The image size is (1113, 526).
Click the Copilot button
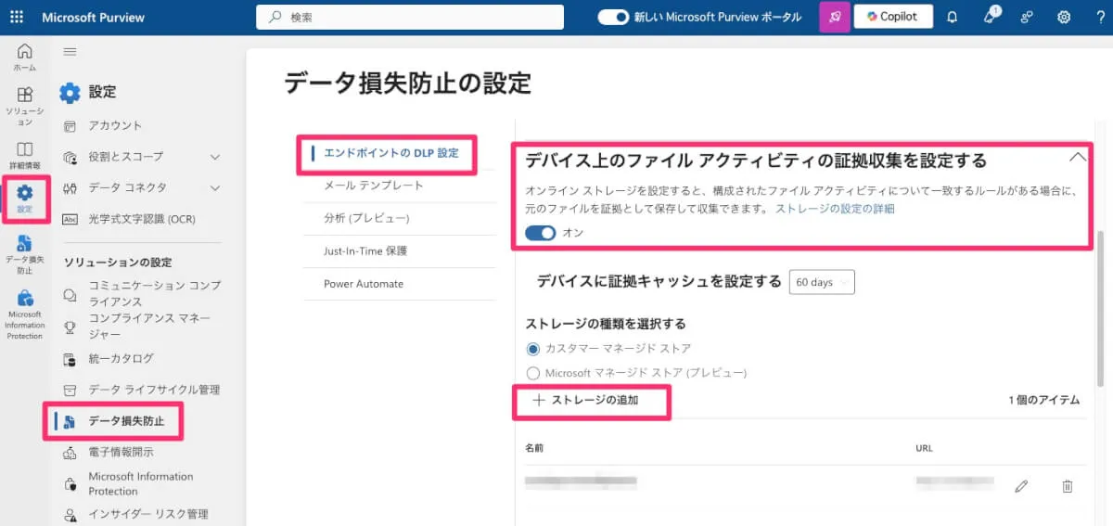(893, 17)
